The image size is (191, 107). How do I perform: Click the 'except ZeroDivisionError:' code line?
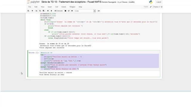53,63
